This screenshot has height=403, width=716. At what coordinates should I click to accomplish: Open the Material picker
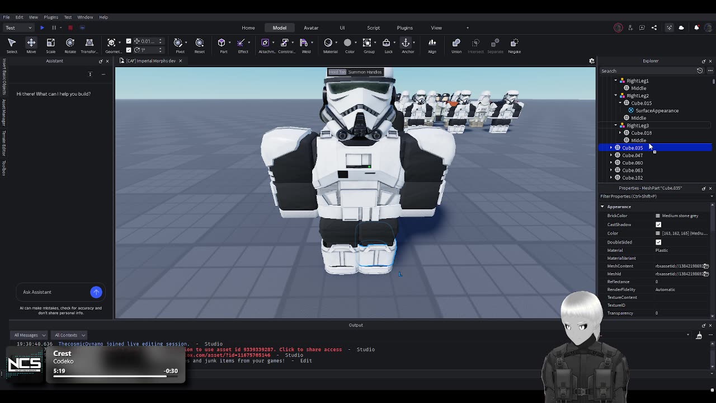(x=330, y=46)
